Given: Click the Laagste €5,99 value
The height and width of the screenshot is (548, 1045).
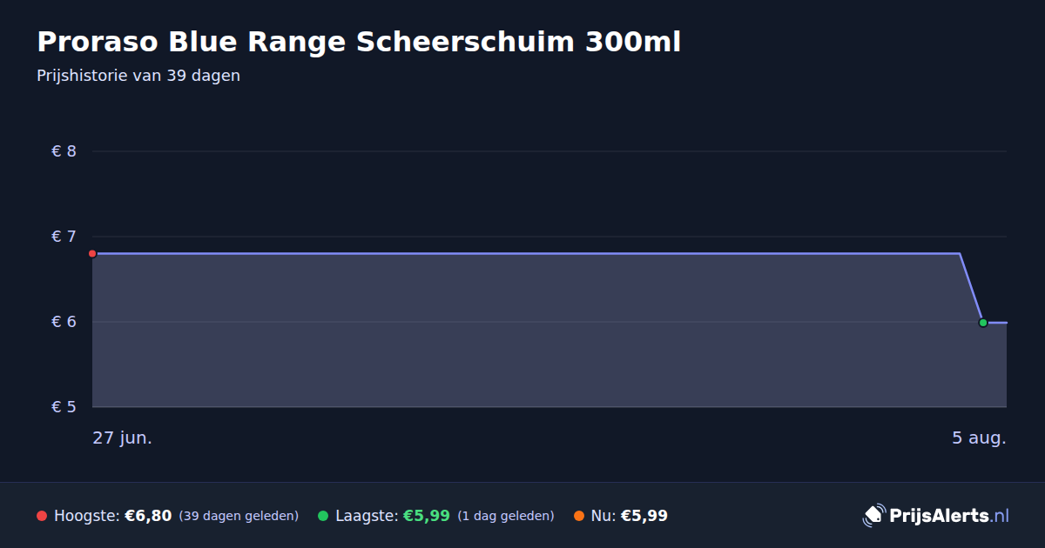Looking at the screenshot, I should pyautogui.click(x=426, y=516).
